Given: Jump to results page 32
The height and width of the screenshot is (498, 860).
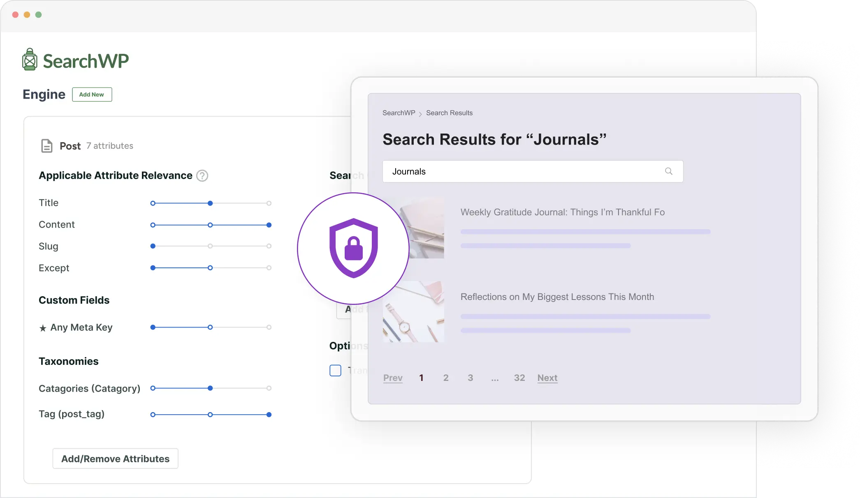Looking at the screenshot, I should pos(519,378).
